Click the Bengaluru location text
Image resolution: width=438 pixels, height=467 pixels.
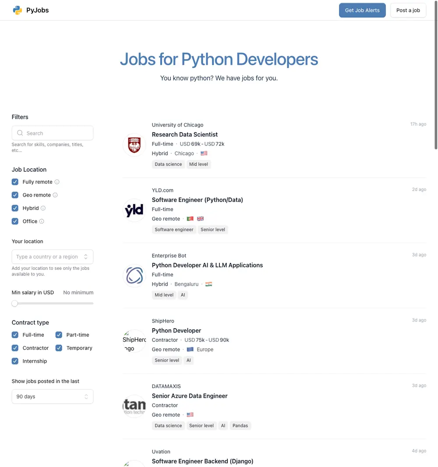(187, 284)
